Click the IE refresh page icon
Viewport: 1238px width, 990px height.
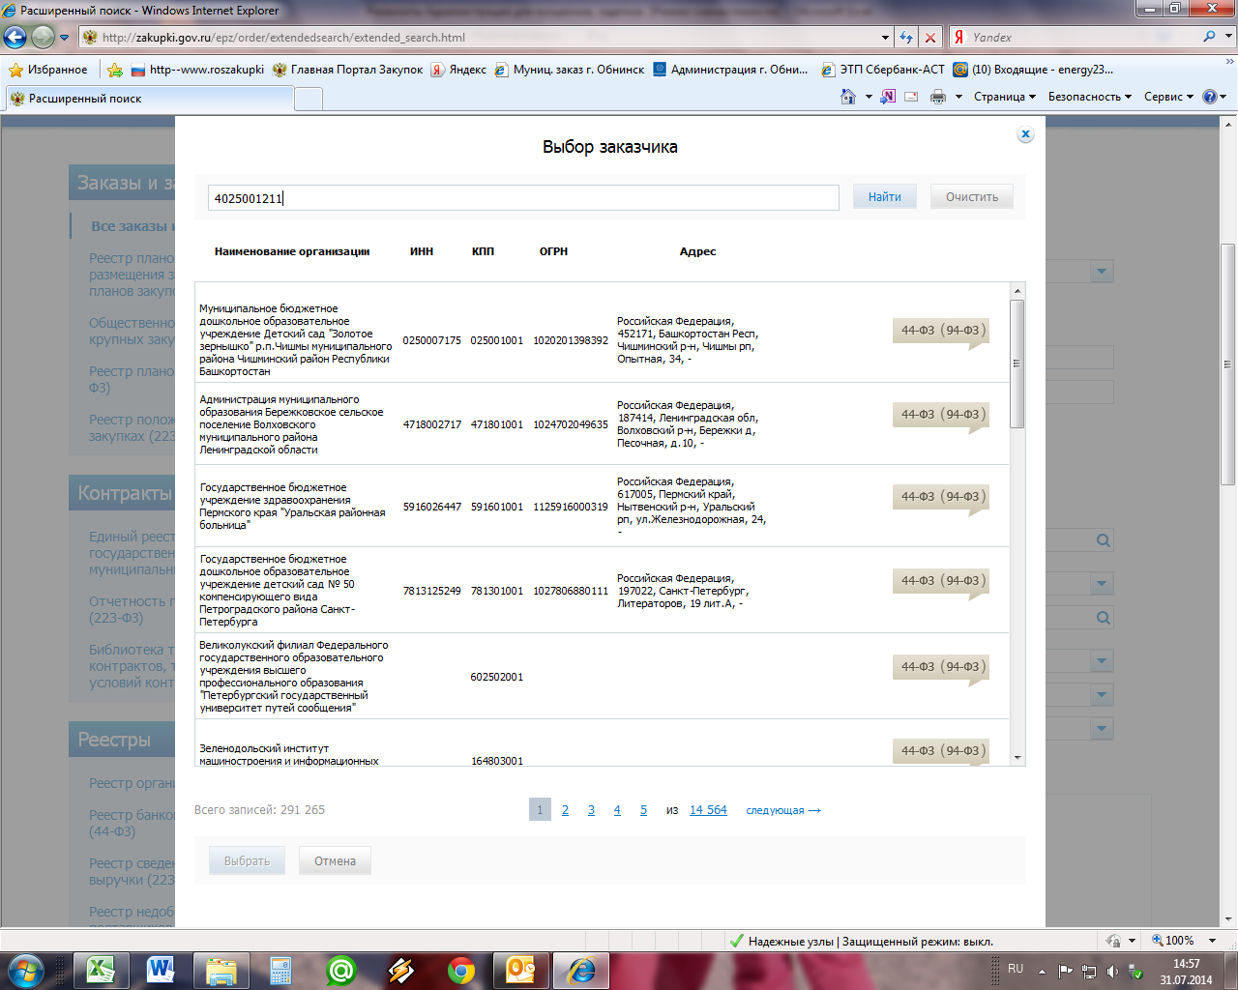(906, 38)
